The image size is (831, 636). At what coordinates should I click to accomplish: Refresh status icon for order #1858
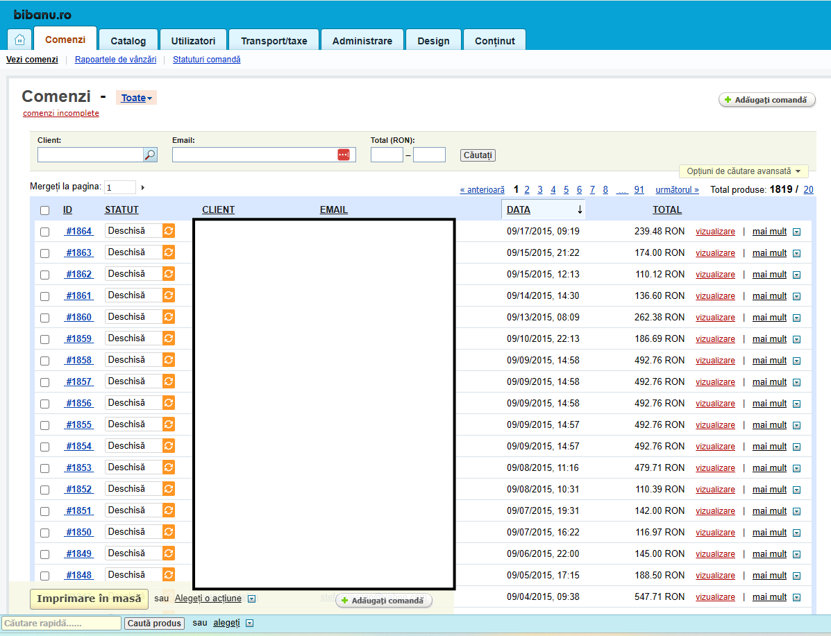coord(169,360)
